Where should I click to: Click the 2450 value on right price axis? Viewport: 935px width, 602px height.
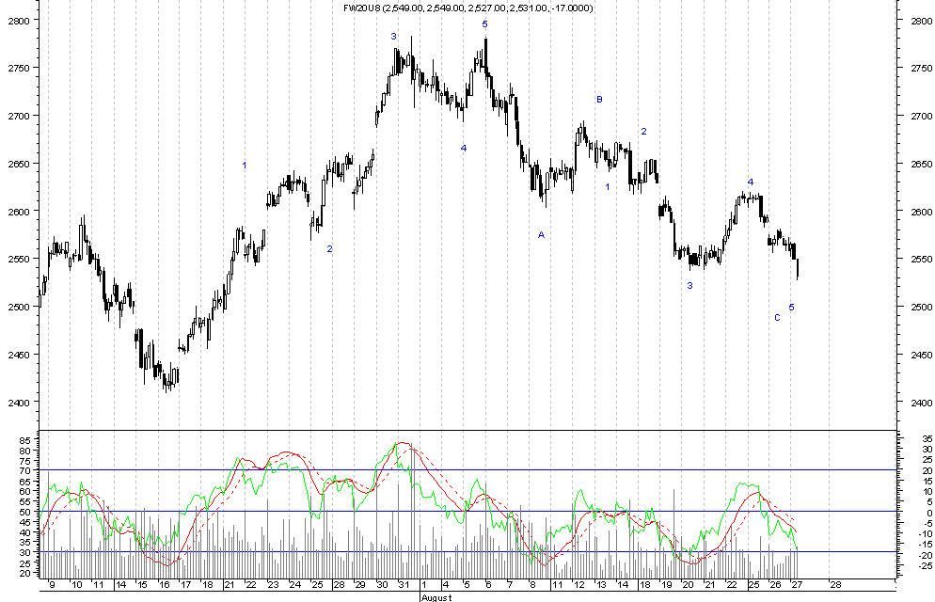tap(921, 355)
